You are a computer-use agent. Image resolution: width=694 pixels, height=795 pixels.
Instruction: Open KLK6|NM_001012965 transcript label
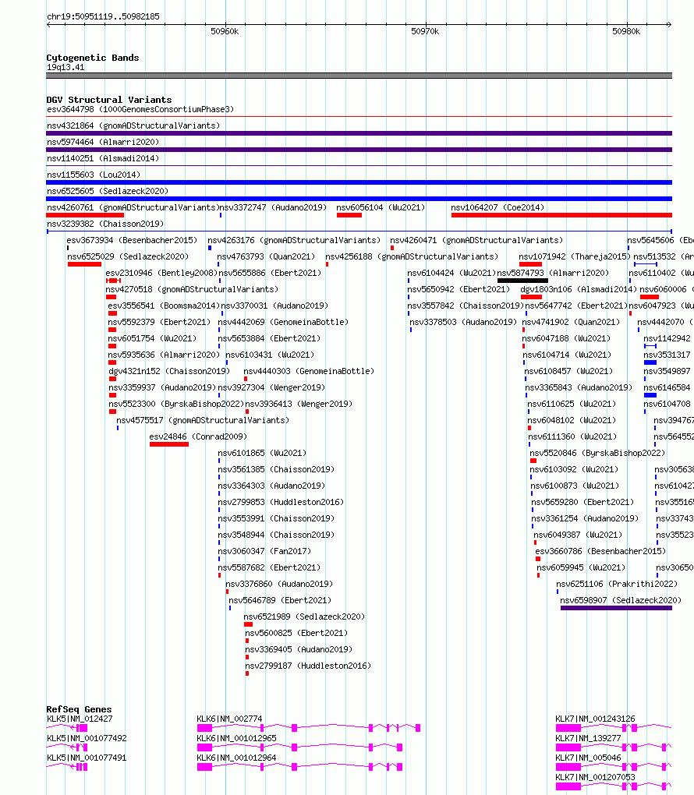point(236,738)
